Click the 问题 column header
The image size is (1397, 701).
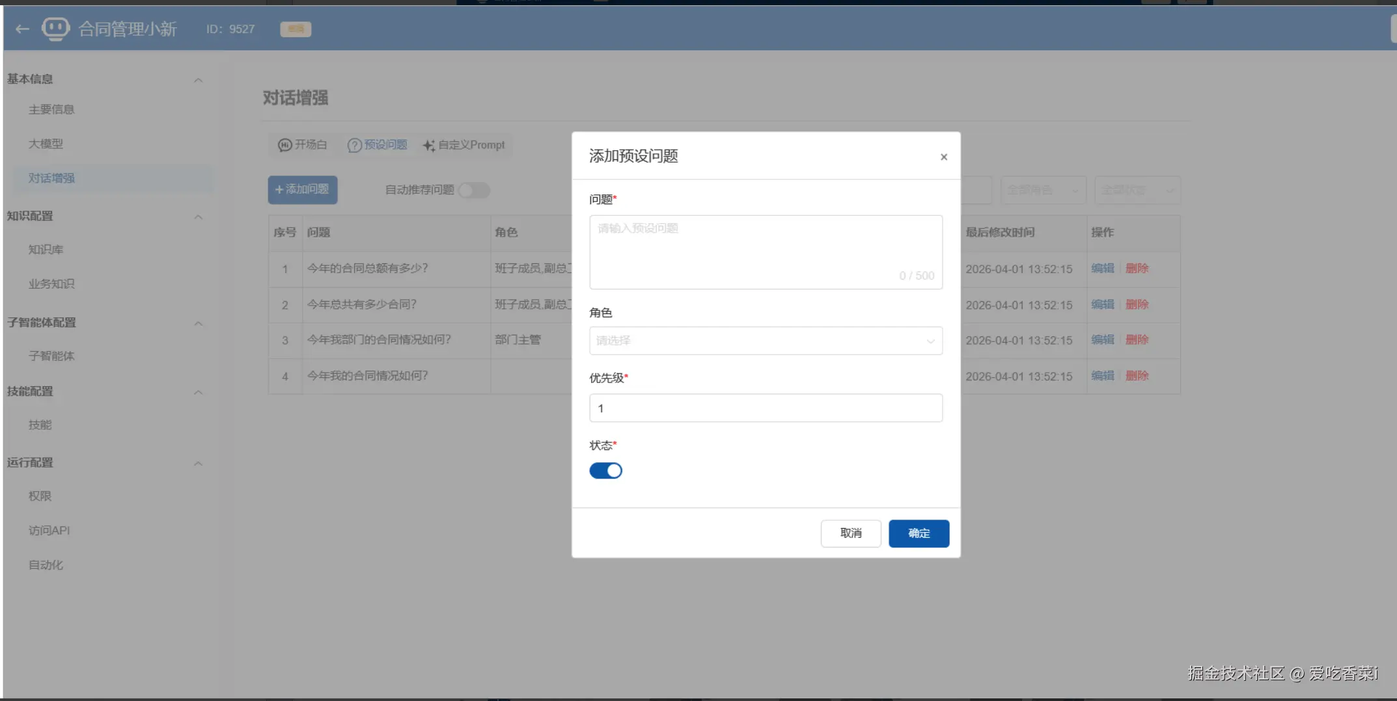[x=318, y=232]
